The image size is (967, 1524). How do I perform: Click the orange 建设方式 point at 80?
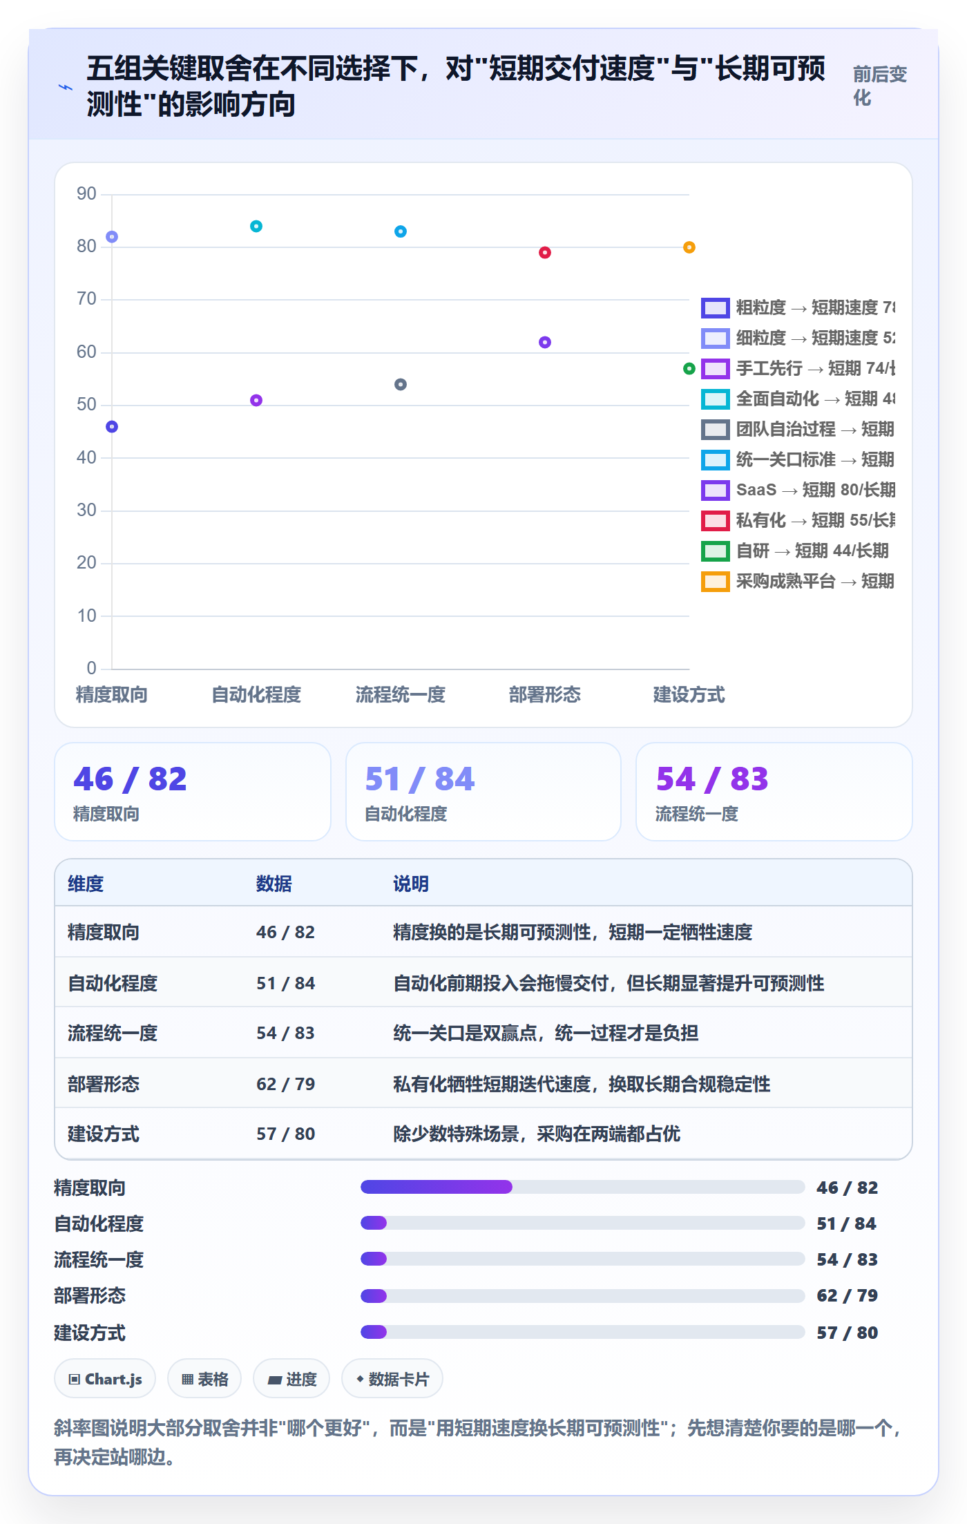click(x=689, y=247)
